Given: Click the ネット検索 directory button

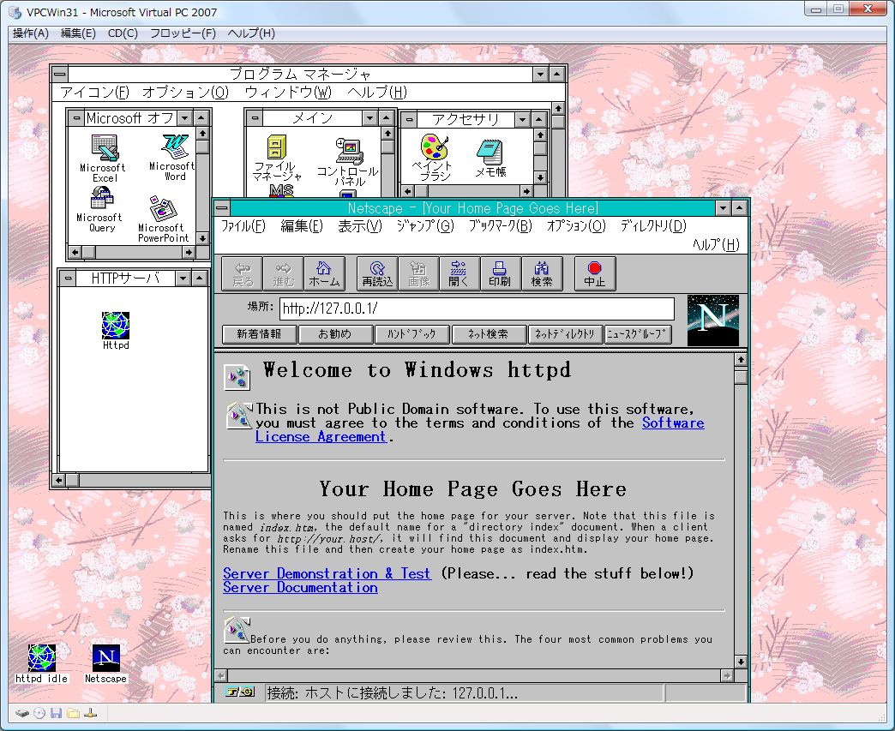Looking at the screenshot, I should (x=489, y=334).
